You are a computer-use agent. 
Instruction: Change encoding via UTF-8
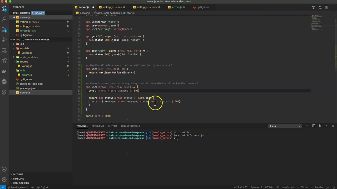269,187
